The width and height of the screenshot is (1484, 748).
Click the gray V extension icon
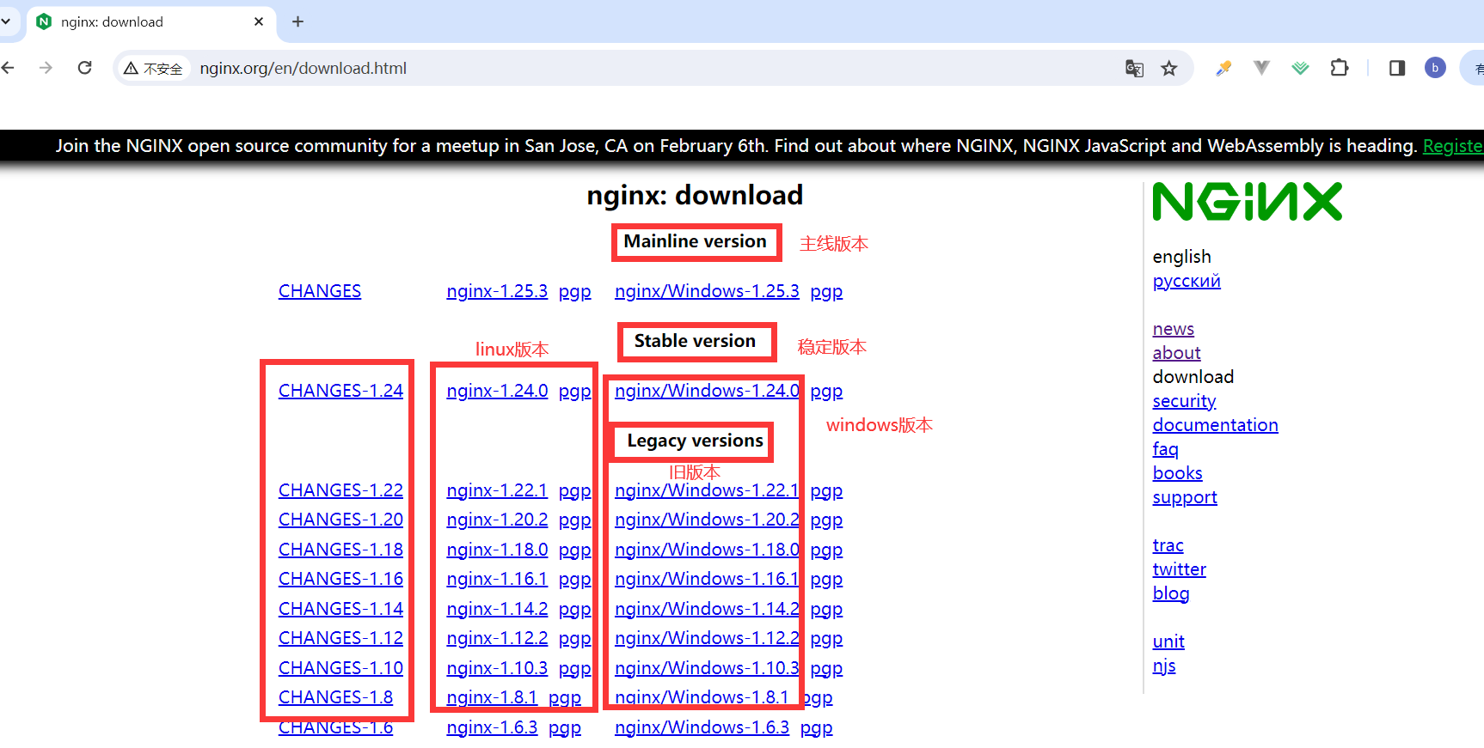click(x=1261, y=68)
